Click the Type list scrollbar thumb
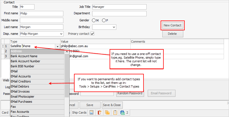 (67, 75)
